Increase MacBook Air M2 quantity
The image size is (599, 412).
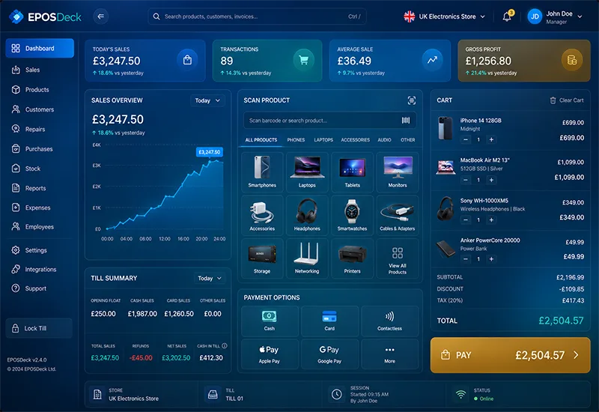tap(491, 180)
